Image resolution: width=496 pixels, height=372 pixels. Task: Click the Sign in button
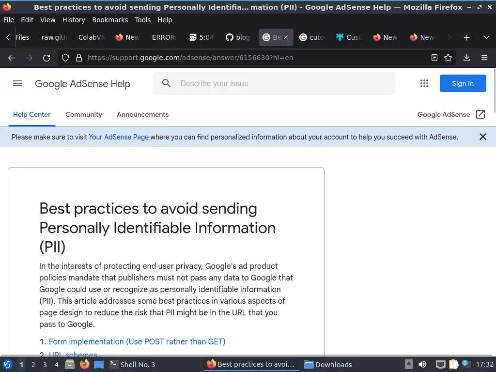pyautogui.click(x=463, y=83)
